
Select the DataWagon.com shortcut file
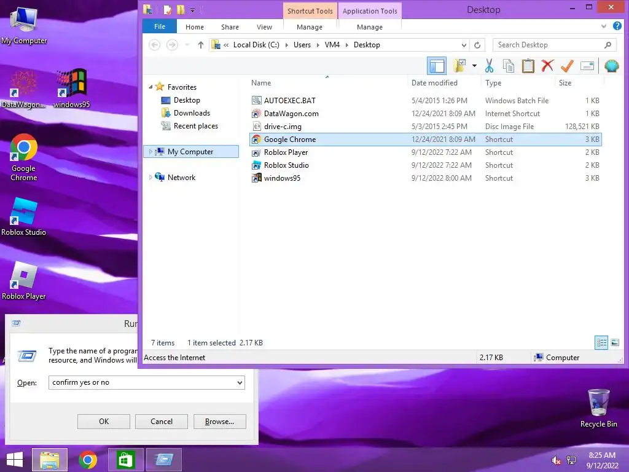coord(425,114)
